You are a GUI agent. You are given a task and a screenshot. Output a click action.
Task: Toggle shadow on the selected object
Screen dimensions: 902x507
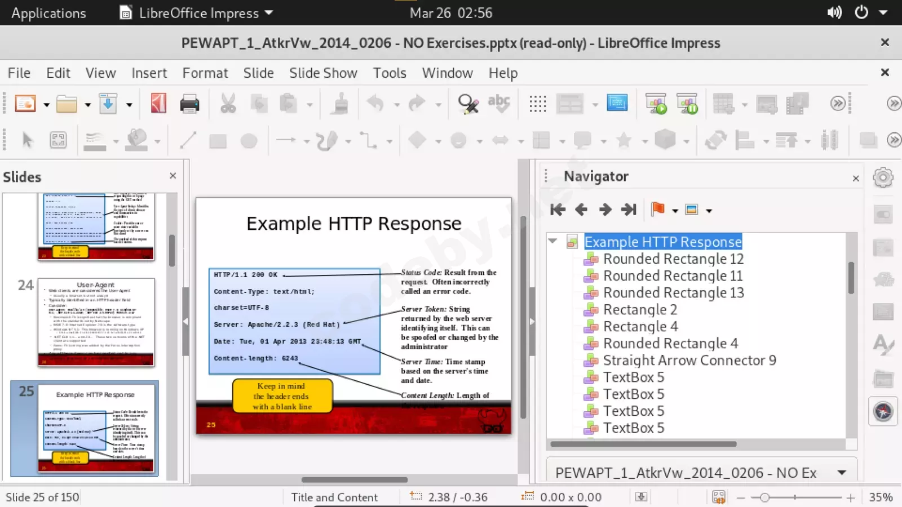[x=868, y=140]
